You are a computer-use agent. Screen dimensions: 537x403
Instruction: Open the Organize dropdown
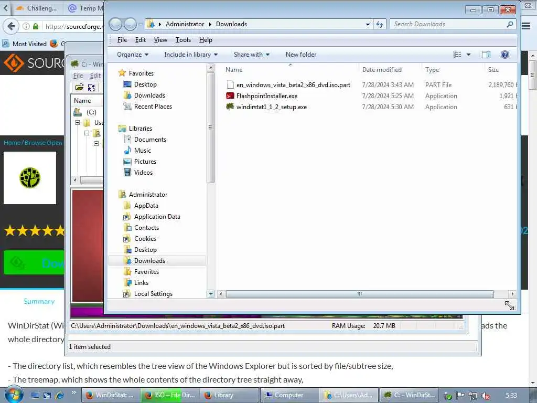pos(133,55)
